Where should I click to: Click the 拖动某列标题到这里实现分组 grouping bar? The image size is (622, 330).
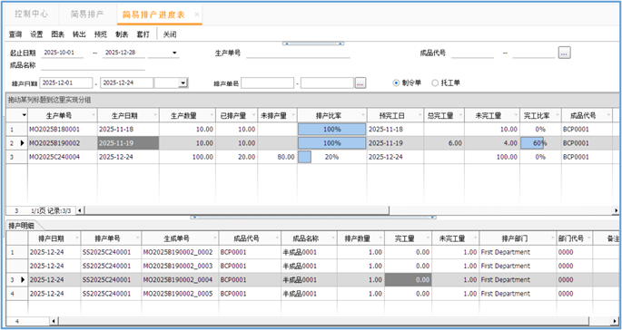(x=312, y=101)
